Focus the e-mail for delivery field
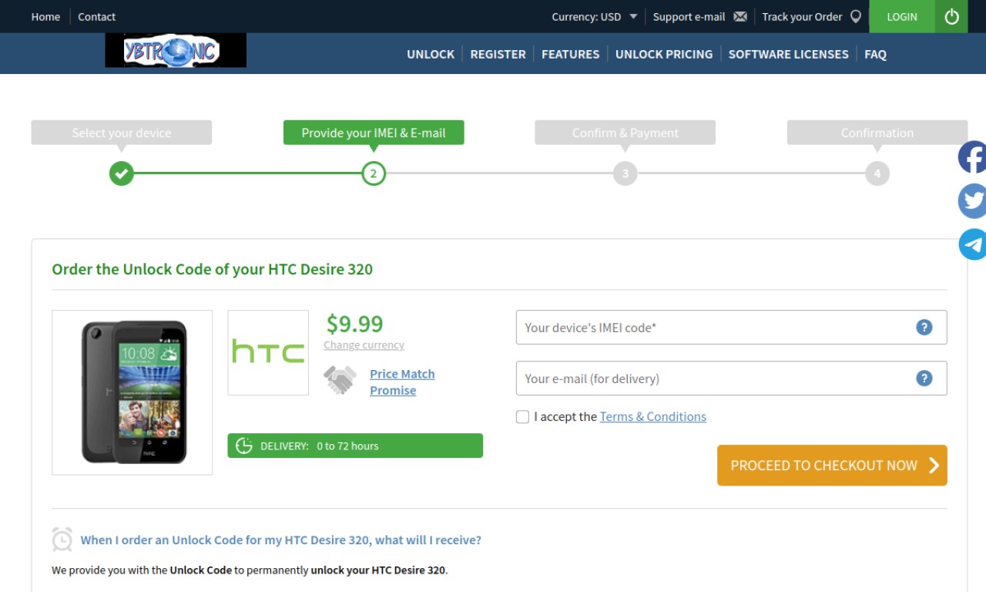 click(x=731, y=378)
